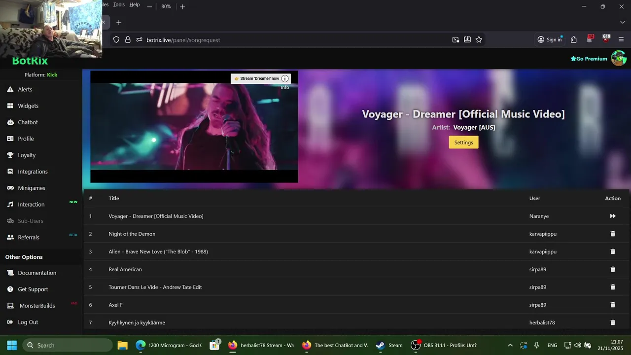Click the Windows taskbar Search box

tap(68, 345)
